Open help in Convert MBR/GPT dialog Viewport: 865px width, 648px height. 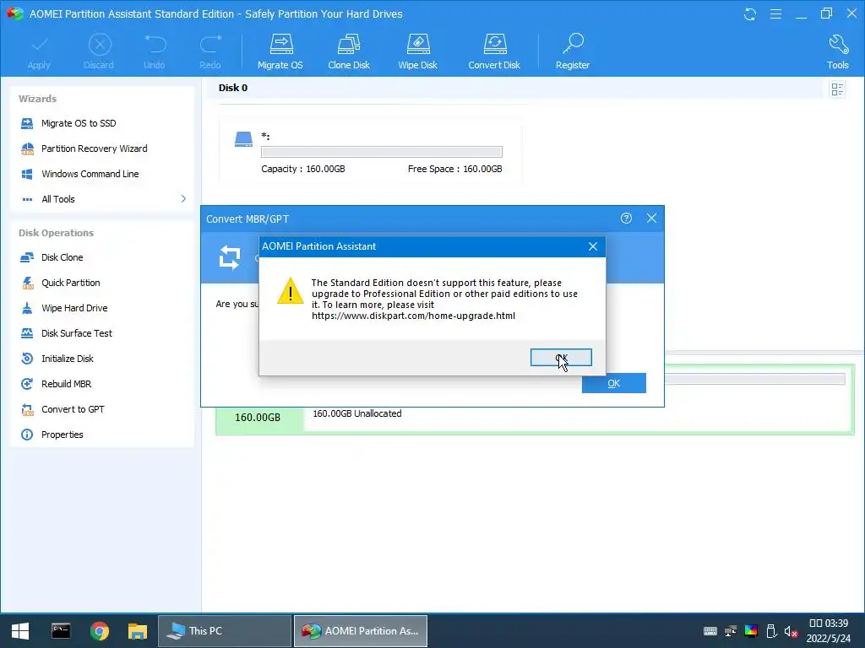pos(626,219)
